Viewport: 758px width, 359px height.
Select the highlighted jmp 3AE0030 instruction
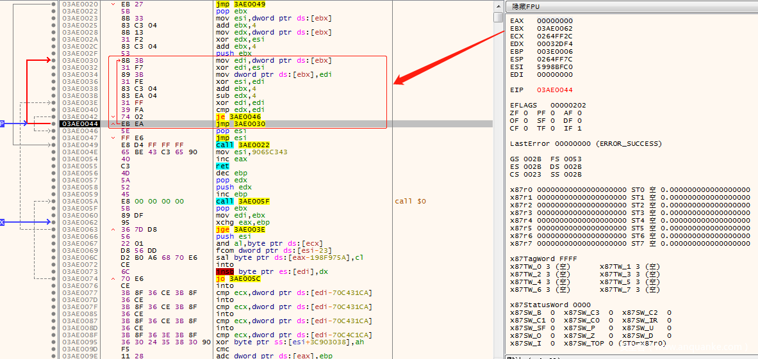240,124
